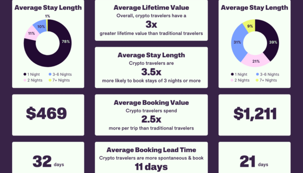
Task: Click the 2.5x booking value figure
Action: point(151,119)
